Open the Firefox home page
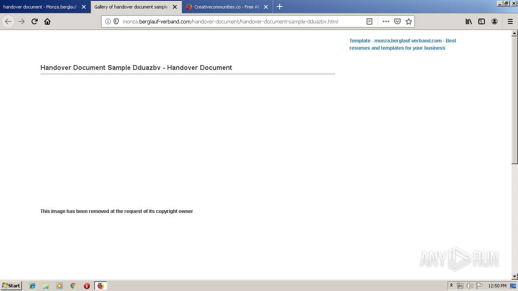The image size is (518, 291). pos(47,21)
